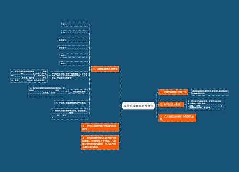This screenshot has height=172, width=239.
Task: Select orange node about 乙方到指定的银行办理贷款
Action: click(x=177, y=118)
